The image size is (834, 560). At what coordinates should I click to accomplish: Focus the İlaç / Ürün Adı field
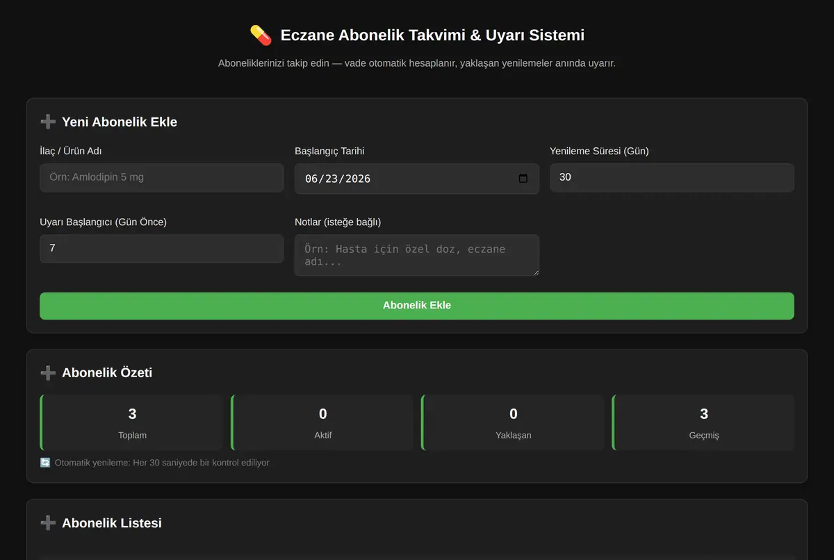(x=162, y=177)
